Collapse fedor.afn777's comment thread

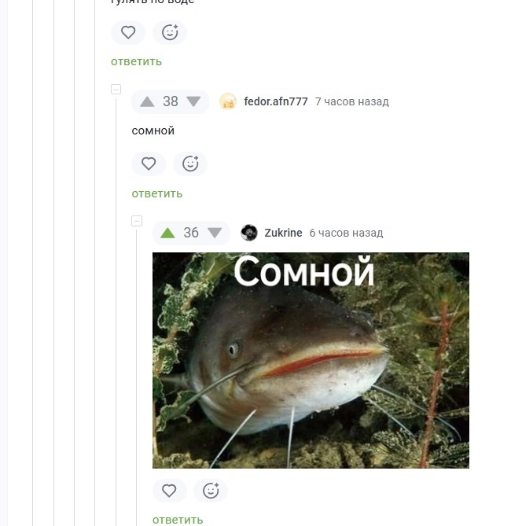point(116,89)
